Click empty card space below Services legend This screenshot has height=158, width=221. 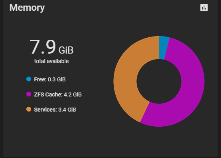[x=53, y=133]
